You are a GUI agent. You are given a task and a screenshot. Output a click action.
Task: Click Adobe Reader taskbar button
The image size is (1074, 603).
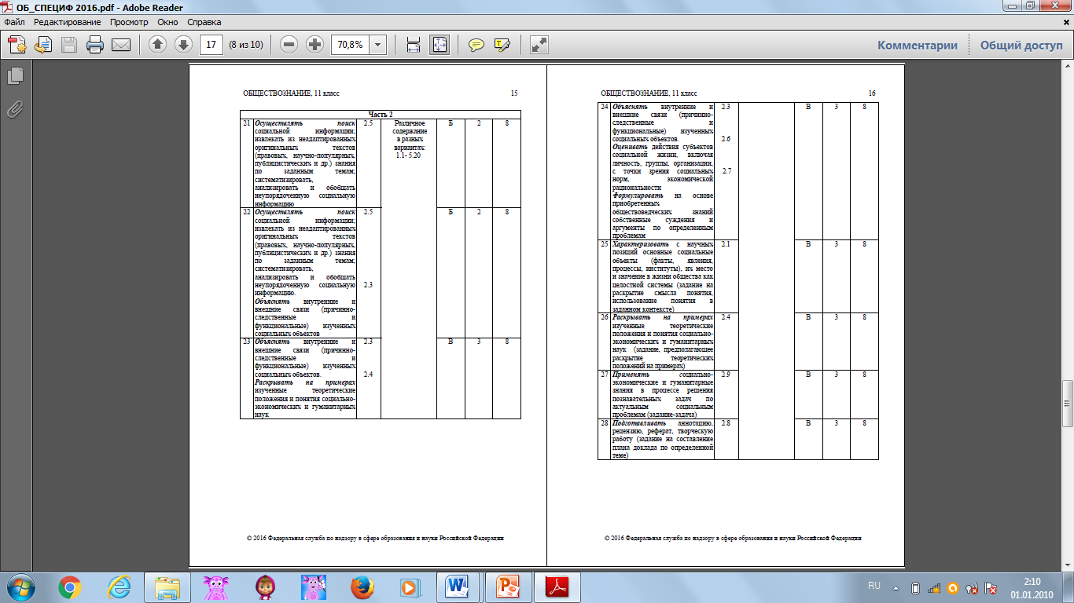(x=557, y=587)
